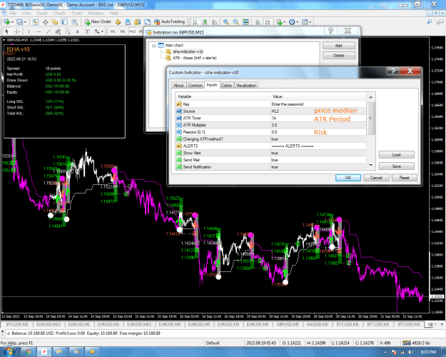Open the indicators list toolbar icon
Image resolution: width=446 pixels, height=357 pixels.
point(279,22)
